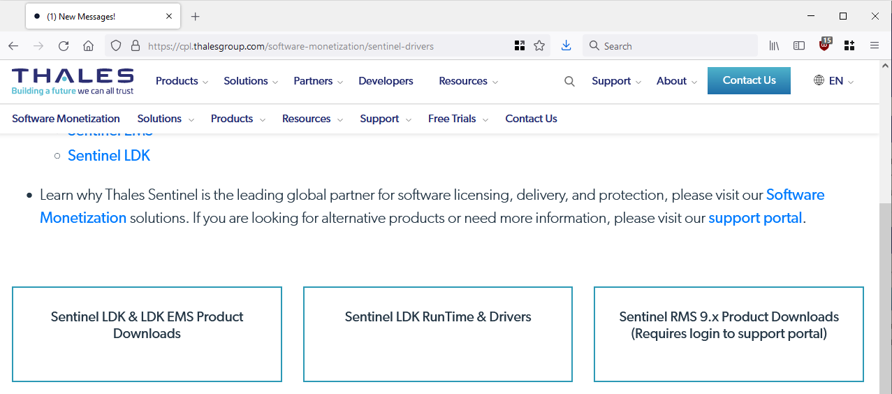Expand Solutions in the sub navigation

click(166, 119)
